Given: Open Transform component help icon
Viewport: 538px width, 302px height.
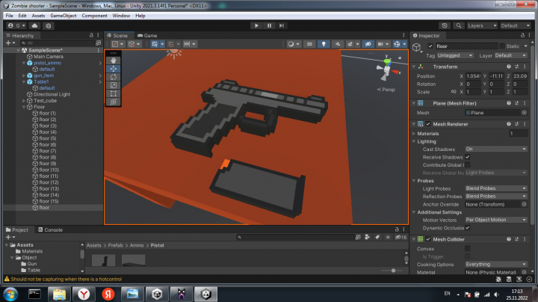Looking at the screenshot, I should [509, 67].
